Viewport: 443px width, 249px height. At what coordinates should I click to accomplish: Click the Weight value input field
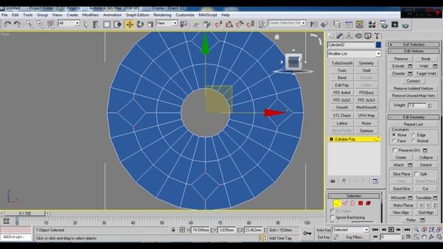point(417,105)
